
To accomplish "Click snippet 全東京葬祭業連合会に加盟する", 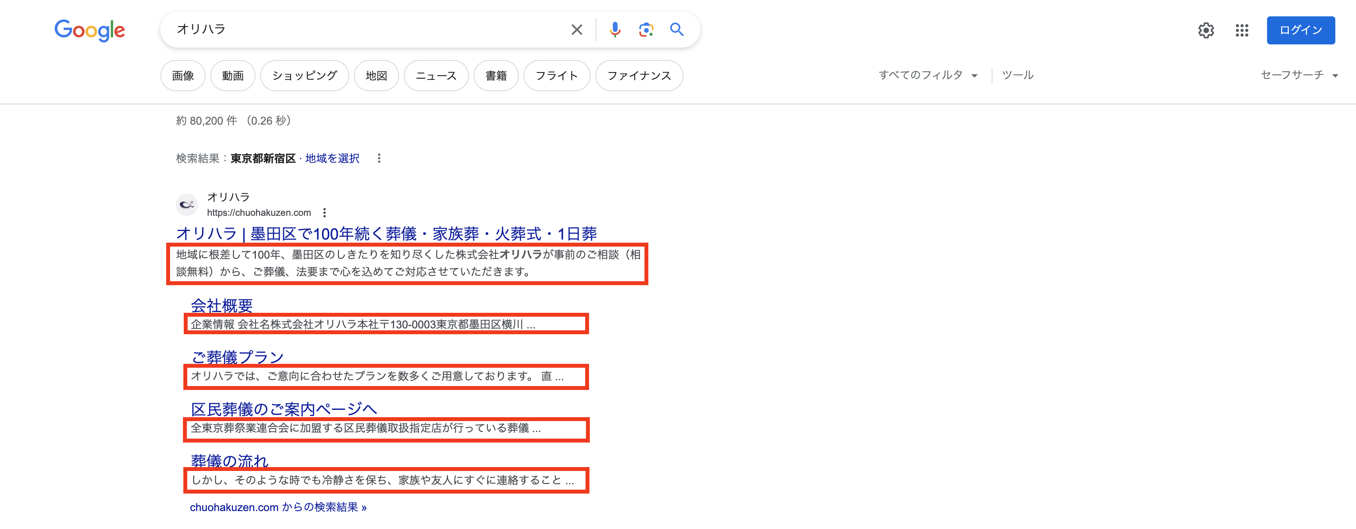I will [365, 428].
